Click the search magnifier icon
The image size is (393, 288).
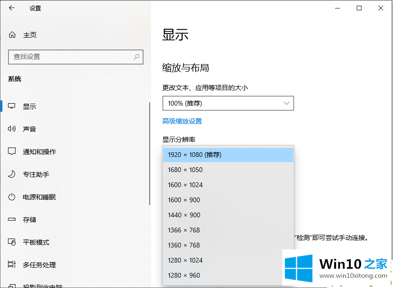pos(136,57)
